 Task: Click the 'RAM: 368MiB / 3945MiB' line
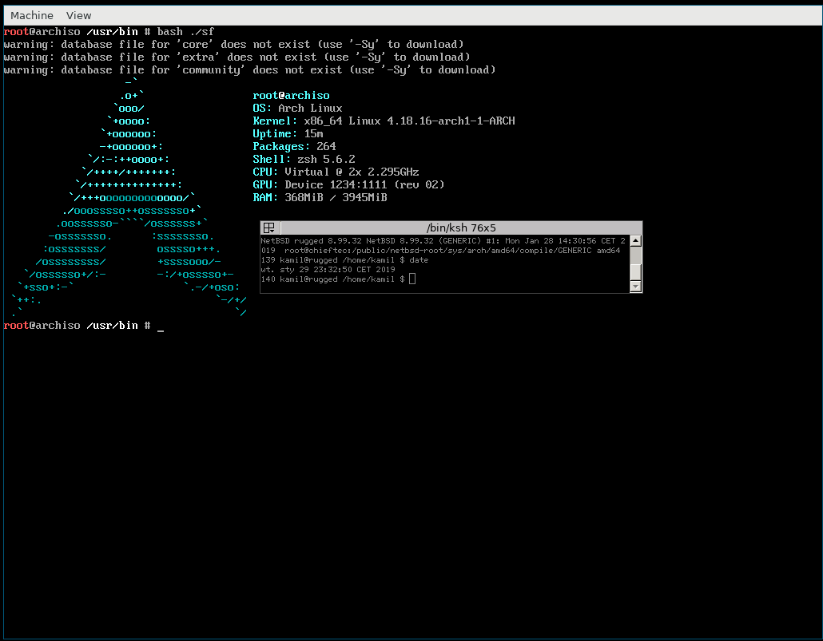320,197
